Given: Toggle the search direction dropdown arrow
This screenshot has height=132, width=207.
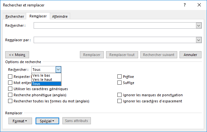Looking at the screenshot, I should tap(58, 70).
